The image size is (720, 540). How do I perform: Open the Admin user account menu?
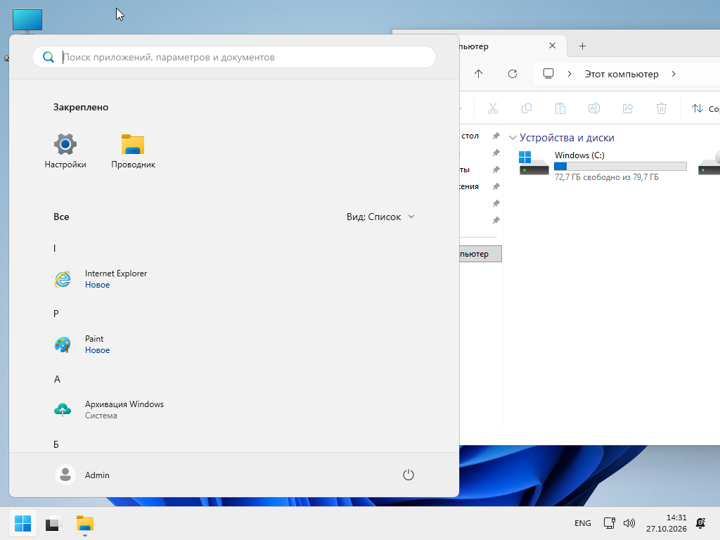(x=83, y=475)
